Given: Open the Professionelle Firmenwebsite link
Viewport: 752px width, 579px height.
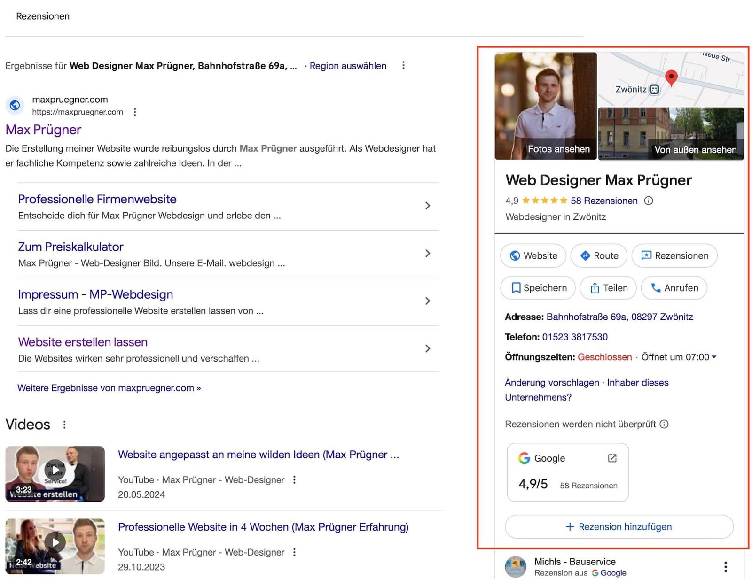Looking at the screenshot, I should 97,199.
